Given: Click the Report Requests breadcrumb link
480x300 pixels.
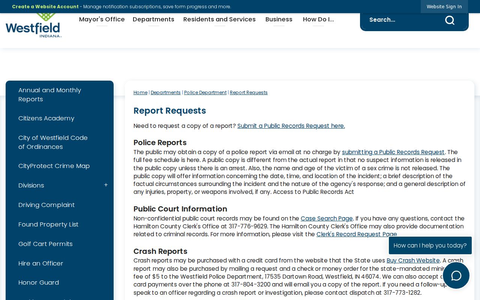Looking at the screenshot, I should pos(249,93).
